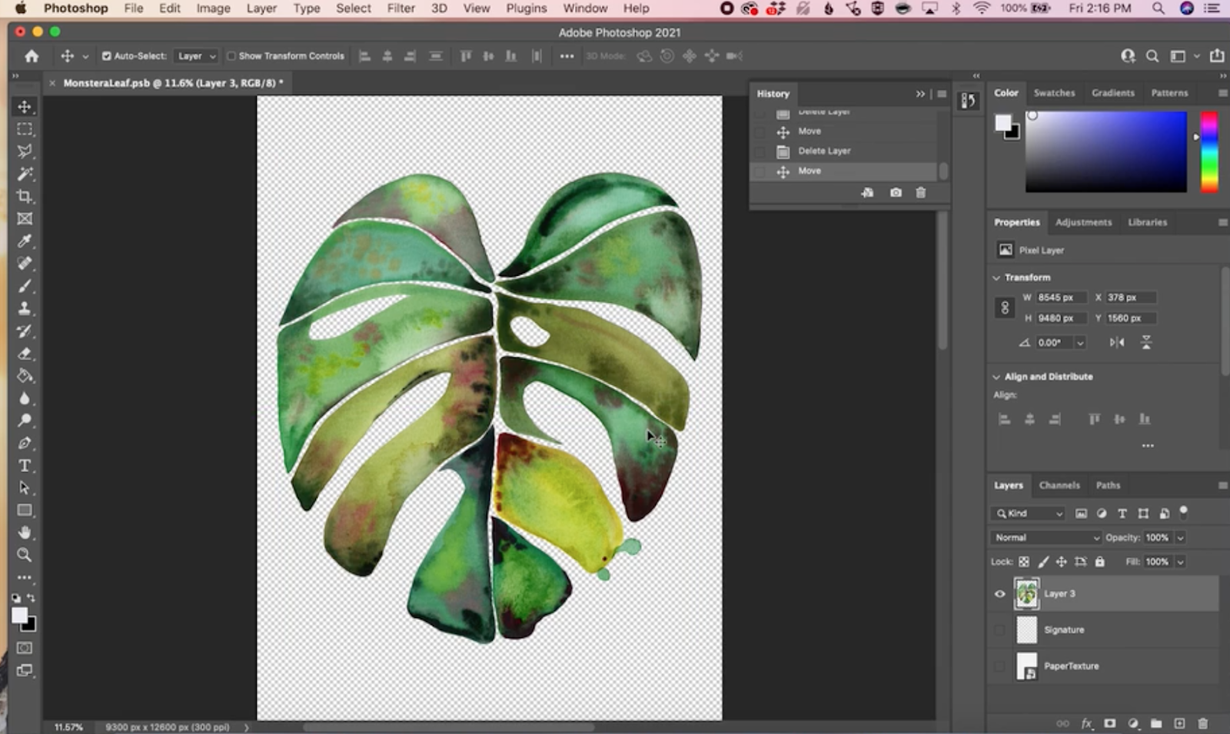Click the toolbar foreground color swatch
This screenshot has width=1230, height=734.
coord(19,616)
